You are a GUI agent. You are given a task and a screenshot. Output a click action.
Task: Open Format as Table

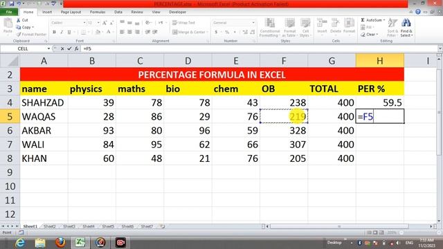pyautogui.click(x=289, y=28)
